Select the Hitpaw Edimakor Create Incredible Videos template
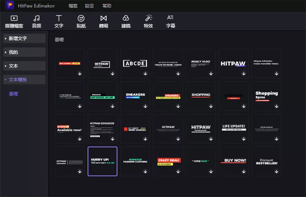The image size is (306, 197). 266,63
